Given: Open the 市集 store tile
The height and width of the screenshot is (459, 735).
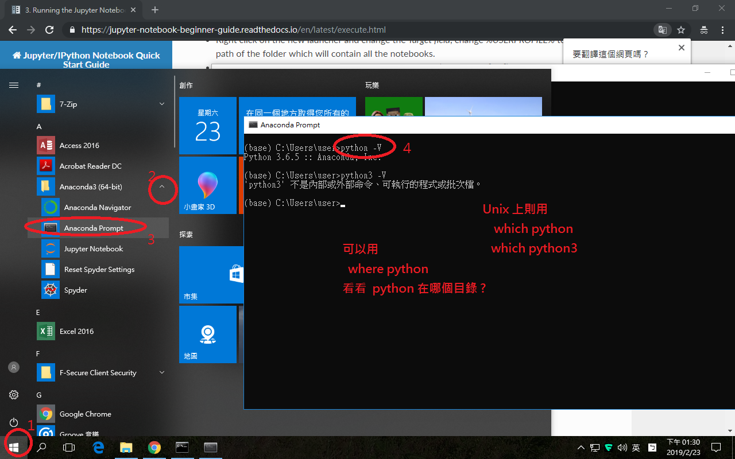Looking at the screenshot, I should (211, 275).
